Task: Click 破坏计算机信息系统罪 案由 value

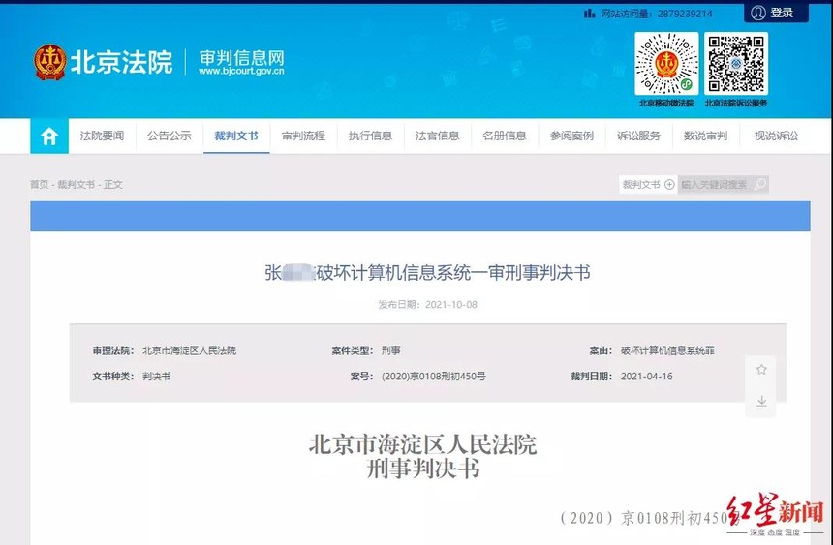Action: [x=667, y=350]
